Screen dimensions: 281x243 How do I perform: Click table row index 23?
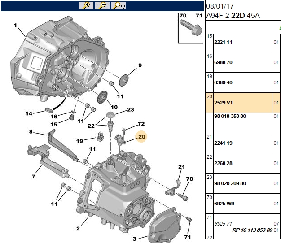point(209,177)
